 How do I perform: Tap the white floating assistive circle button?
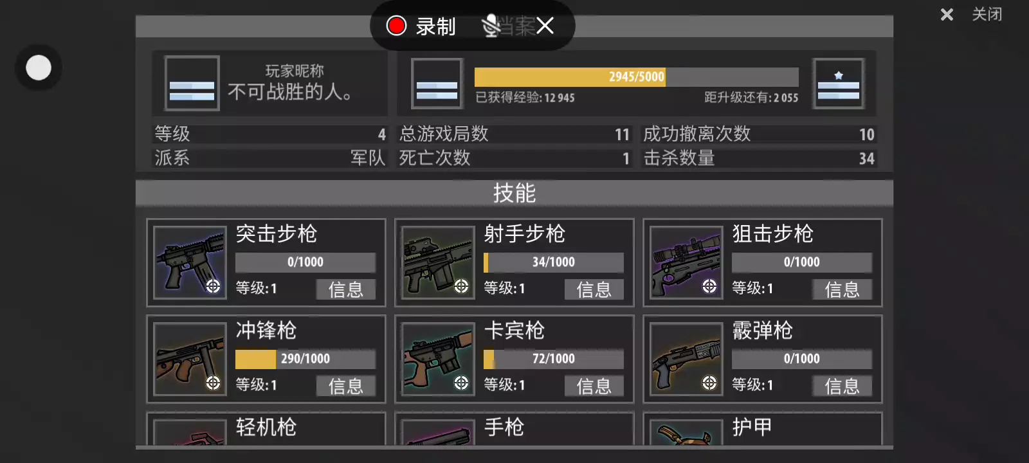pyautogui.click(x=39, y=68)
